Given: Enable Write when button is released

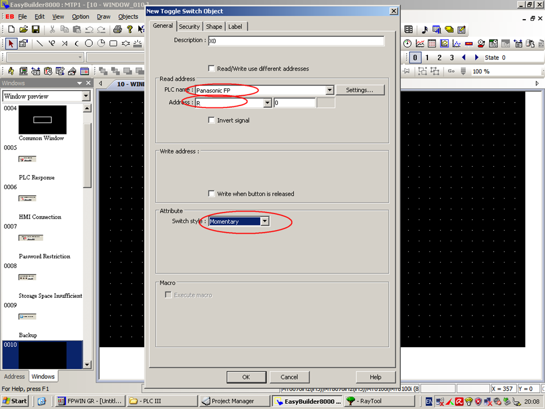Looking at the screenshot, I should click(x=212, y=193).
